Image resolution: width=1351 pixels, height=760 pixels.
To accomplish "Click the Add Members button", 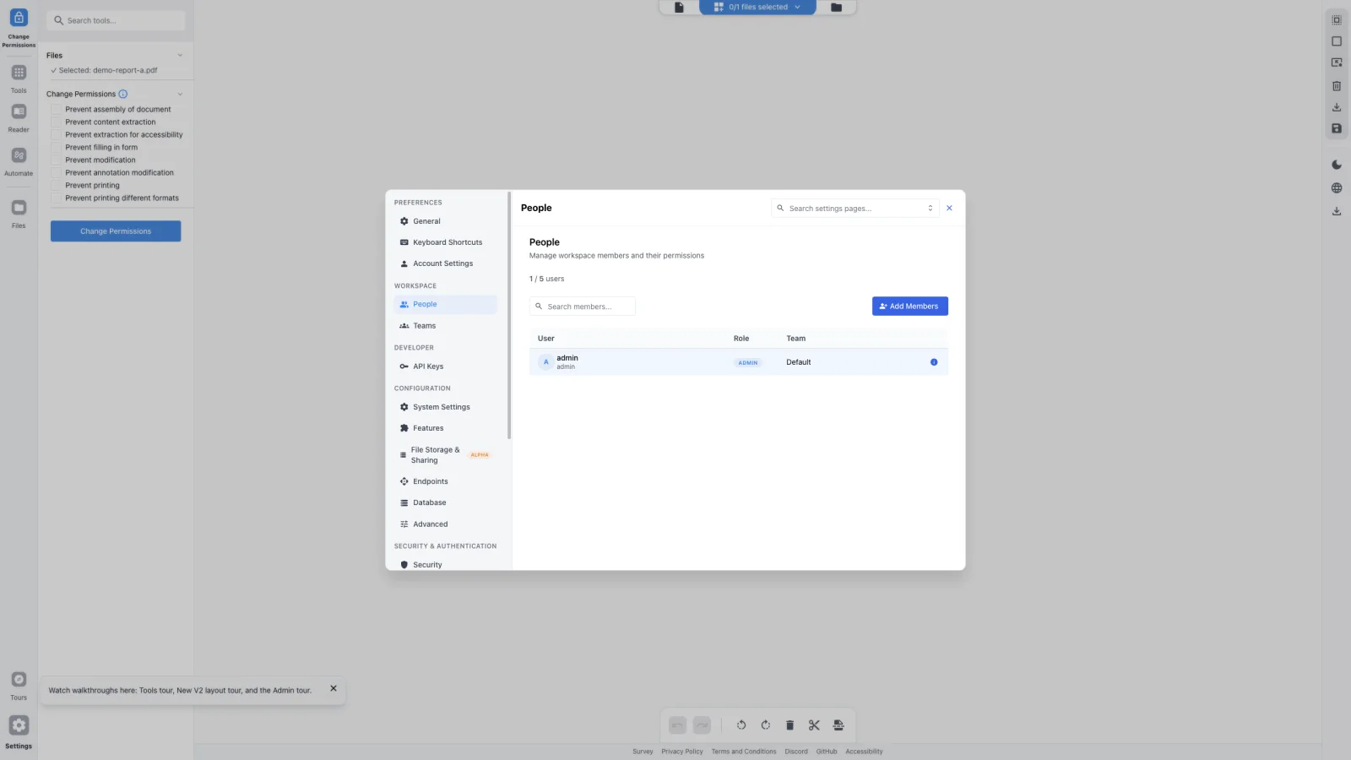I will pos(909,307).
